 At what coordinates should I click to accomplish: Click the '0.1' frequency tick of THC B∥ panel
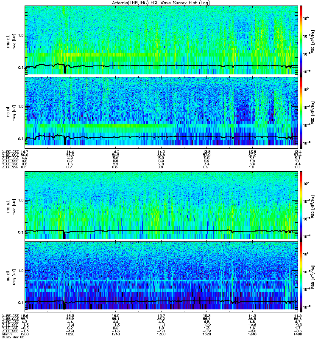pyautogui.click(x=21, y=303)
